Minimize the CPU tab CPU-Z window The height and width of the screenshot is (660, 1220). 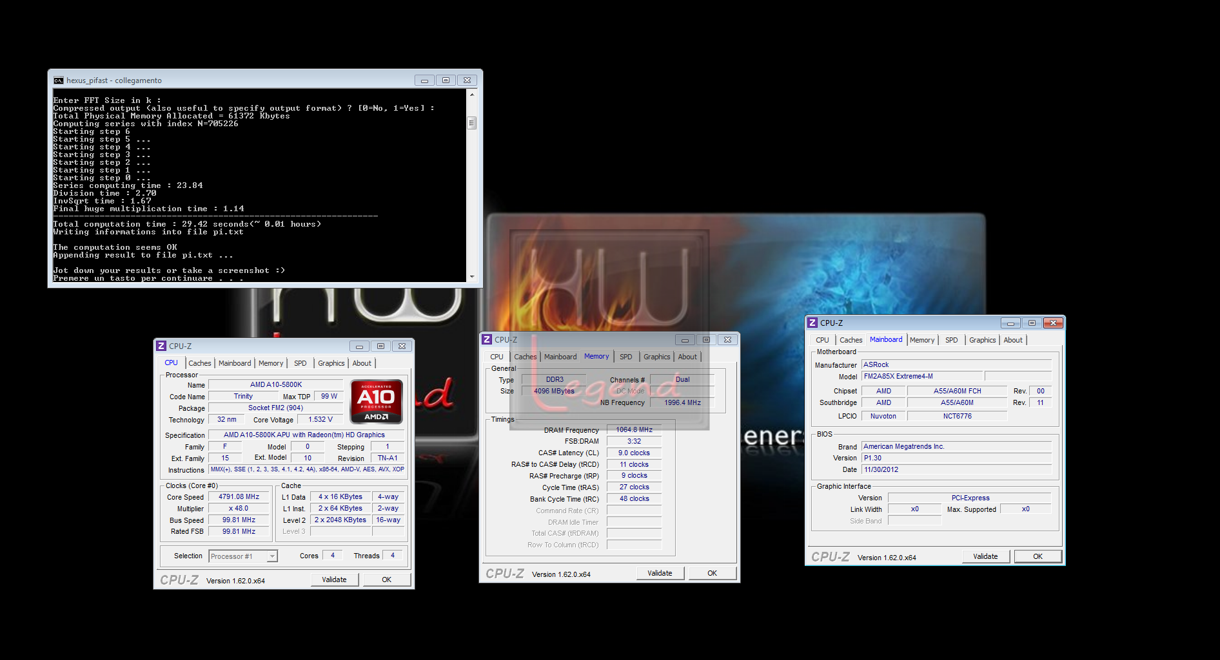click(359, 346)
